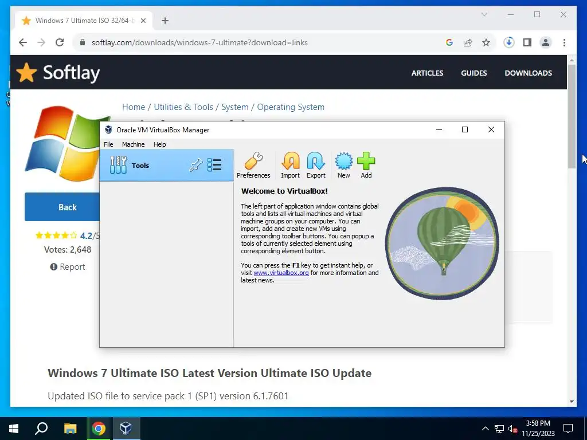Open the File menu in VirtualBox

click(108, 144)
